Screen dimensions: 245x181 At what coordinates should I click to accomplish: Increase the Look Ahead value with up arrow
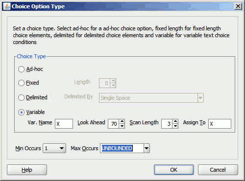point(122,121)
